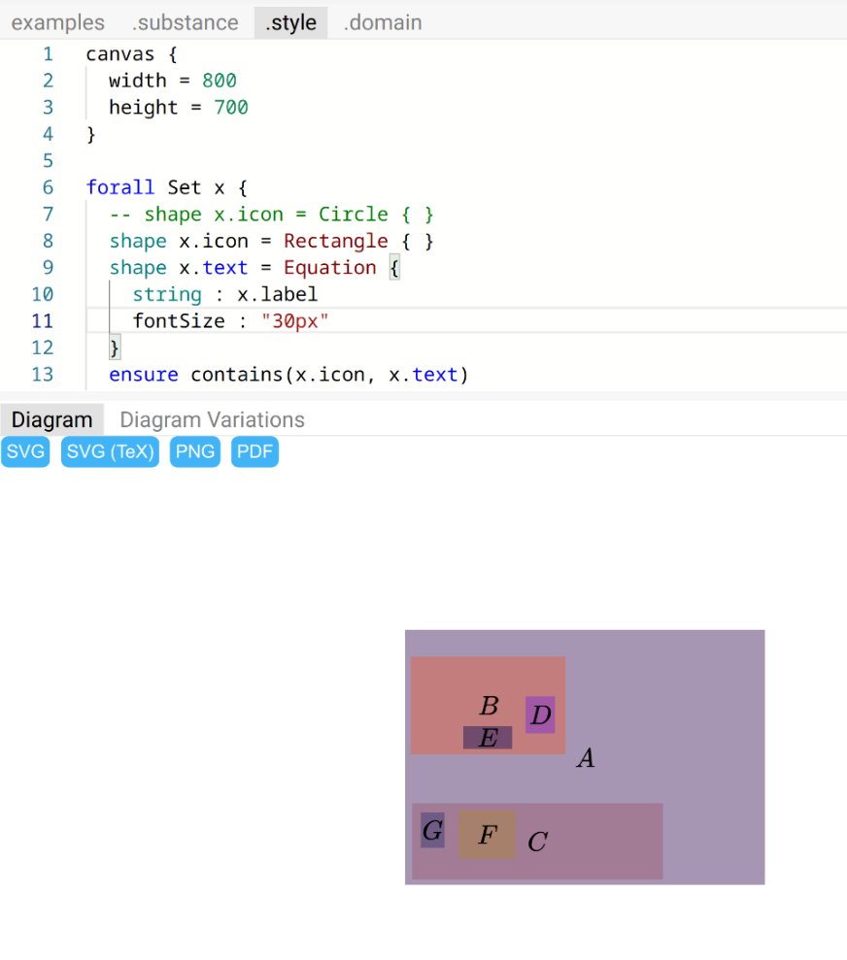Click "contains" on line 13

pos(236,374)
